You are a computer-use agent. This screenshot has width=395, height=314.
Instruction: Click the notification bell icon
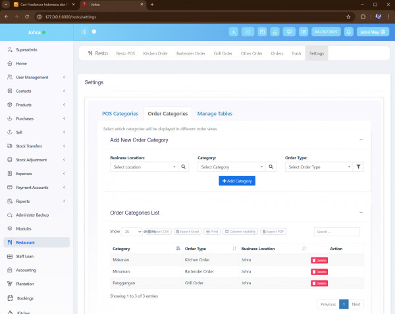point(349,32)
